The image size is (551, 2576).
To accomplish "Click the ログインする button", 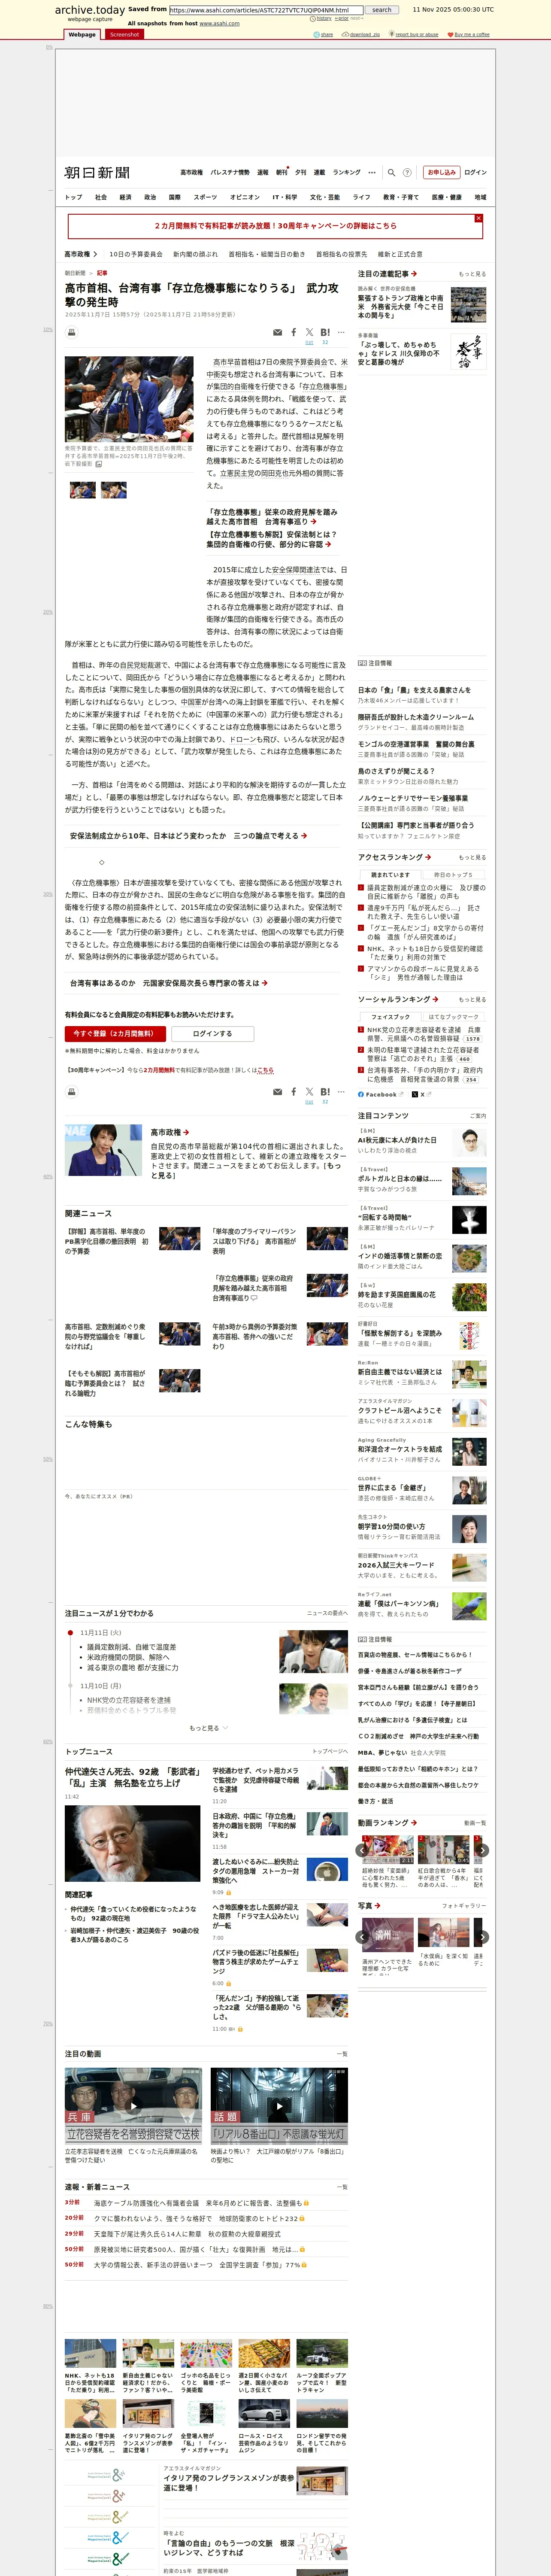I will 212,1034.
